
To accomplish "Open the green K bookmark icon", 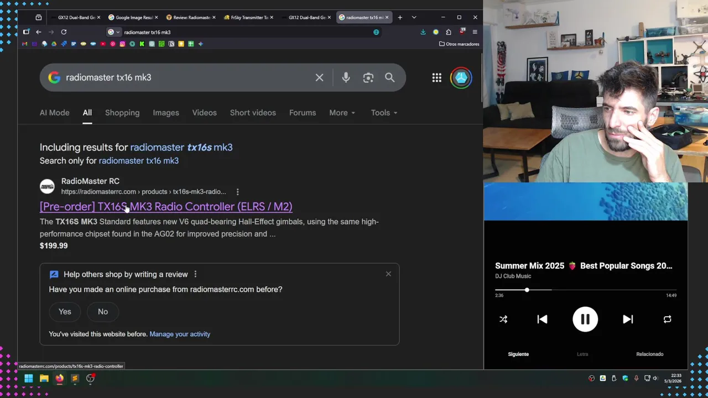I will coord(142,44).
